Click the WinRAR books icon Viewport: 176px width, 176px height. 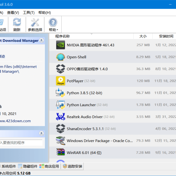(x=60, y=152)
